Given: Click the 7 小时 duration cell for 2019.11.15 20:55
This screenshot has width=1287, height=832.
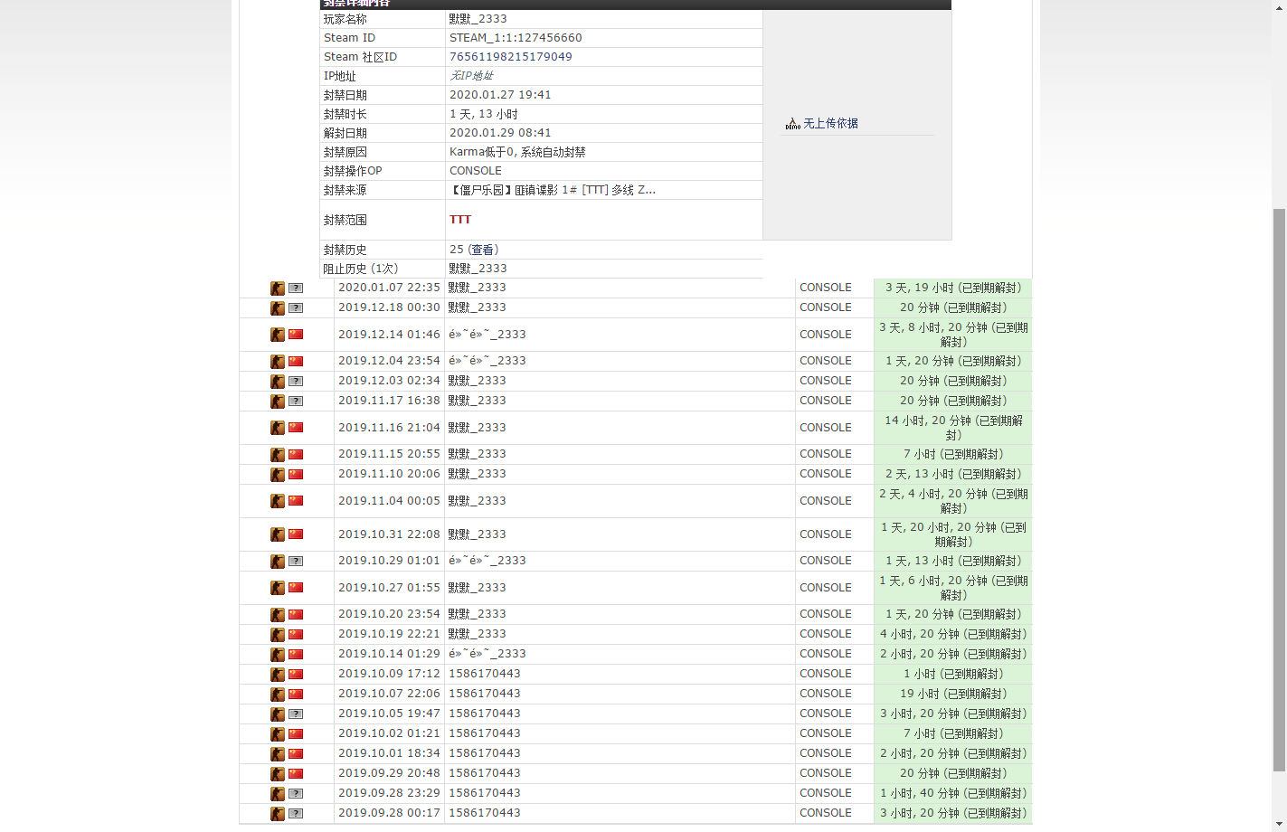Looking at the screenshot, I should (952, 454).
